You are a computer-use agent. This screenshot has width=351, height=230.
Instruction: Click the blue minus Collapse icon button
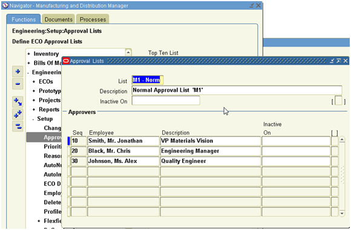(18, 84)
